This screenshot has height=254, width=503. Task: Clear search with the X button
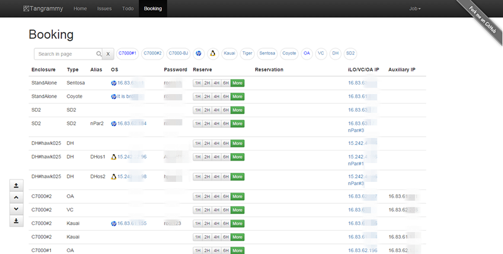pos(108,54)
